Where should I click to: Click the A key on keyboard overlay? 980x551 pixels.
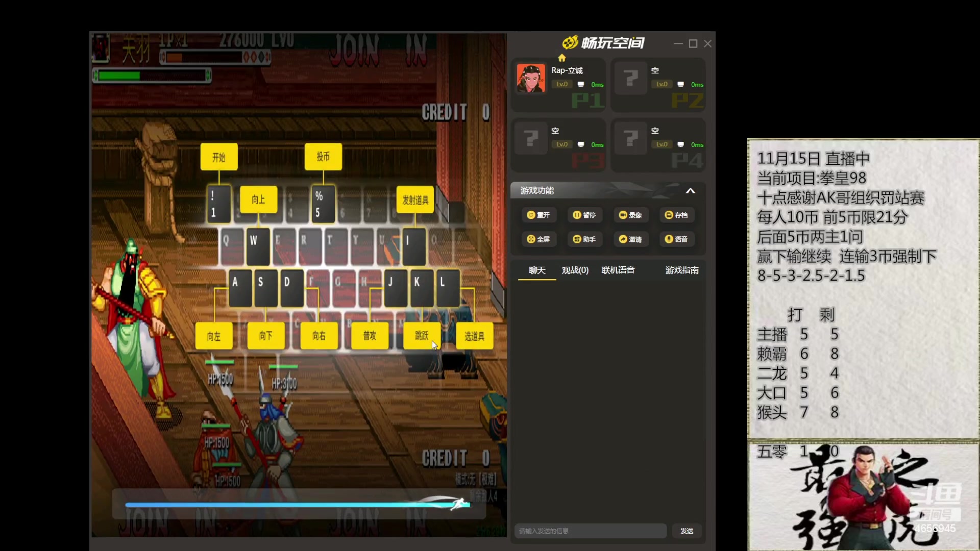[x=240, y=289]
